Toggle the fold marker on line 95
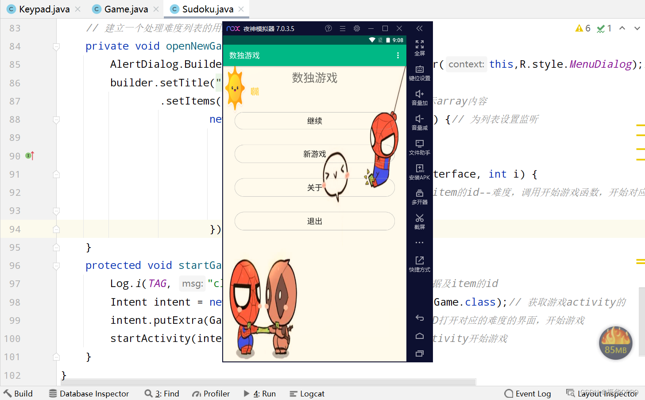This screenshot has width=645, height=400. click(x=56, y=247)
